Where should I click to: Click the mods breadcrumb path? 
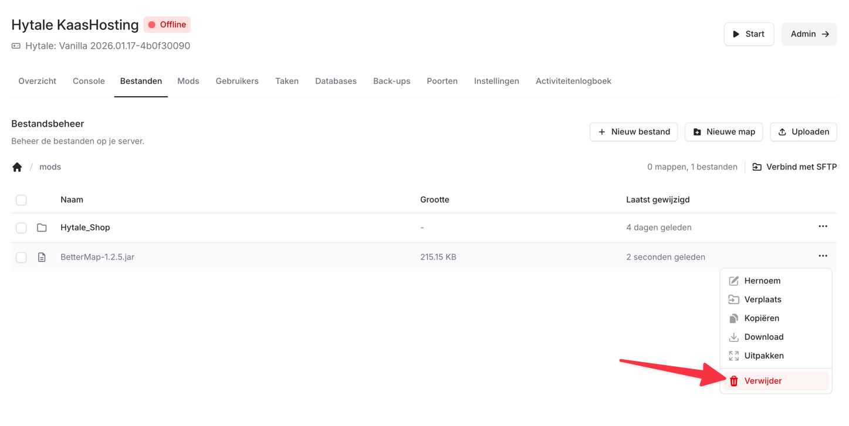(x=50, y=167)
